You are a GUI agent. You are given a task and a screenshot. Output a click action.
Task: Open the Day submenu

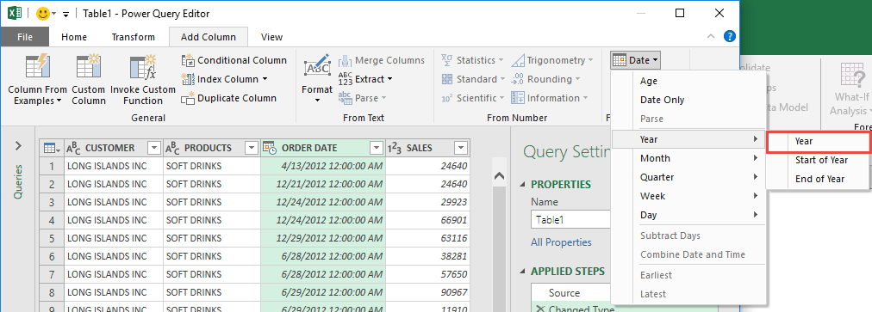[x=688, y=215]
